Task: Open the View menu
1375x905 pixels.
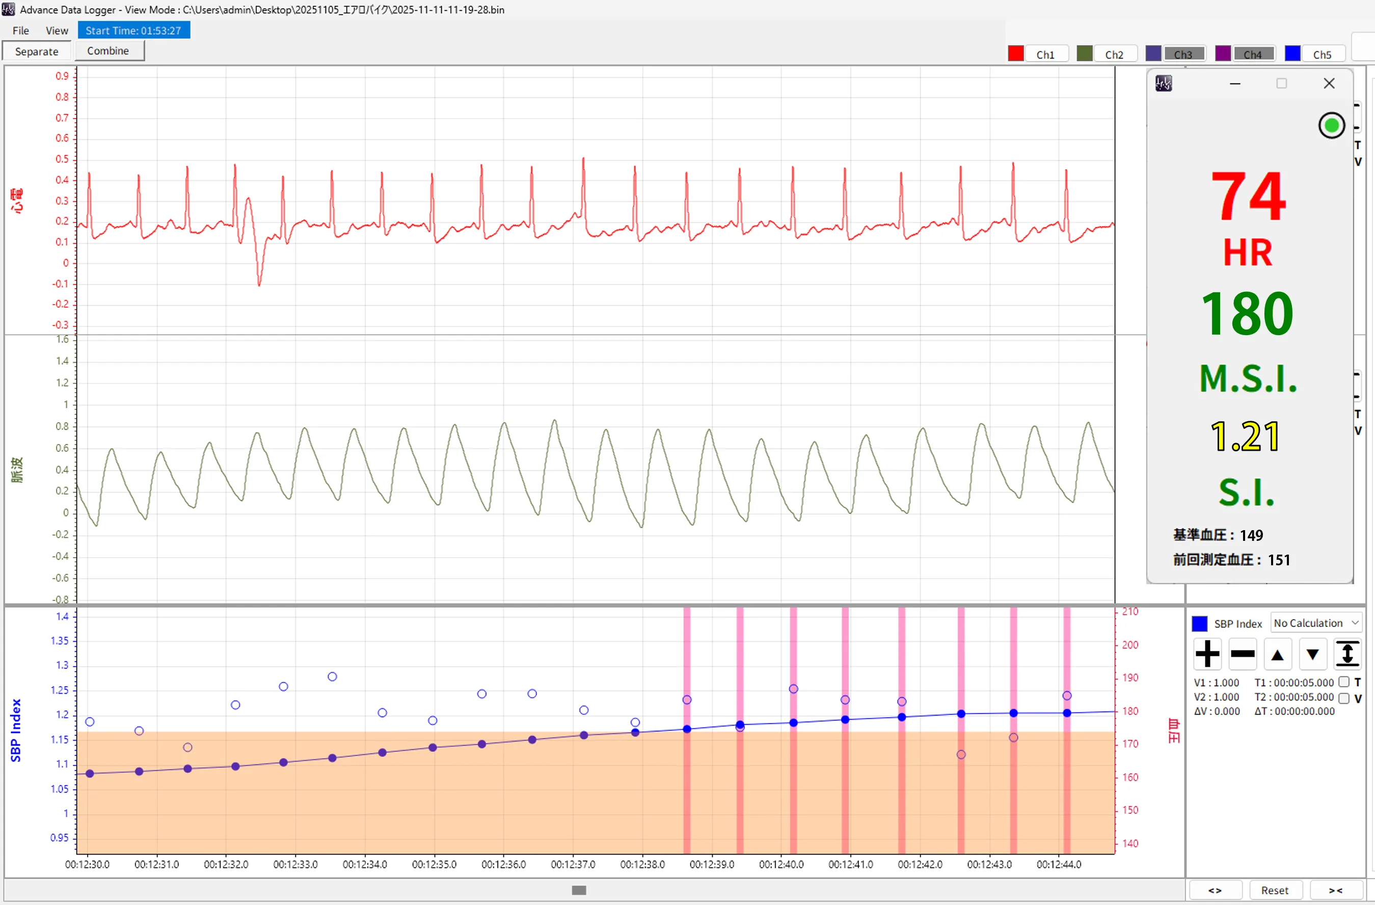Action: point(57,31)
